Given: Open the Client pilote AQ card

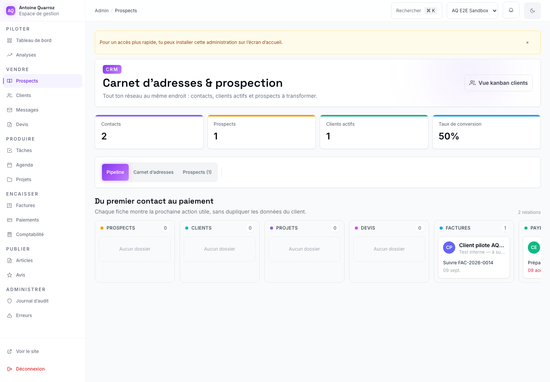Looking at the screenshot, I should pos(474,257).
